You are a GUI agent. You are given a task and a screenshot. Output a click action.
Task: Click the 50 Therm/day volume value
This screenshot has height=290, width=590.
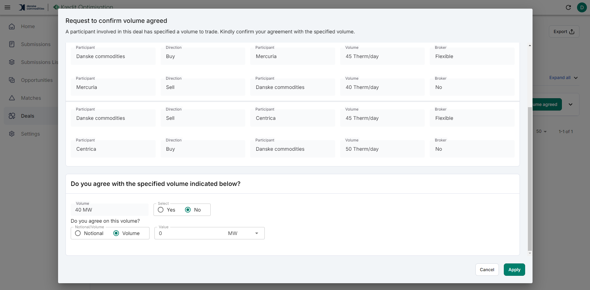click(362, 149)
